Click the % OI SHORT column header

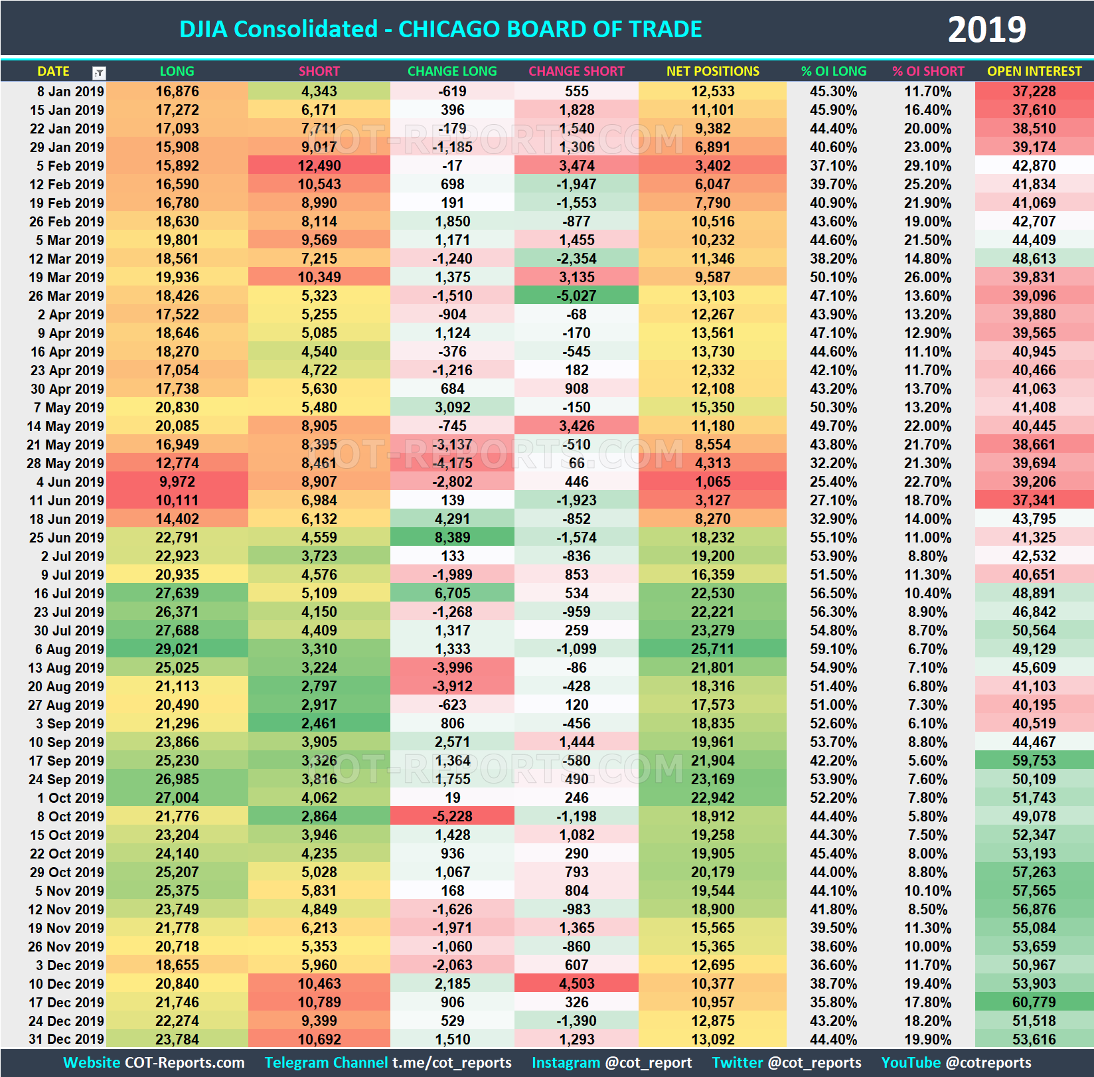coord(928,72)
